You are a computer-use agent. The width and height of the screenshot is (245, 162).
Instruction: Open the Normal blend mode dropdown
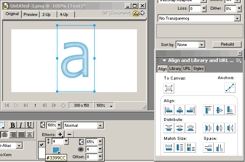point(84,126)
